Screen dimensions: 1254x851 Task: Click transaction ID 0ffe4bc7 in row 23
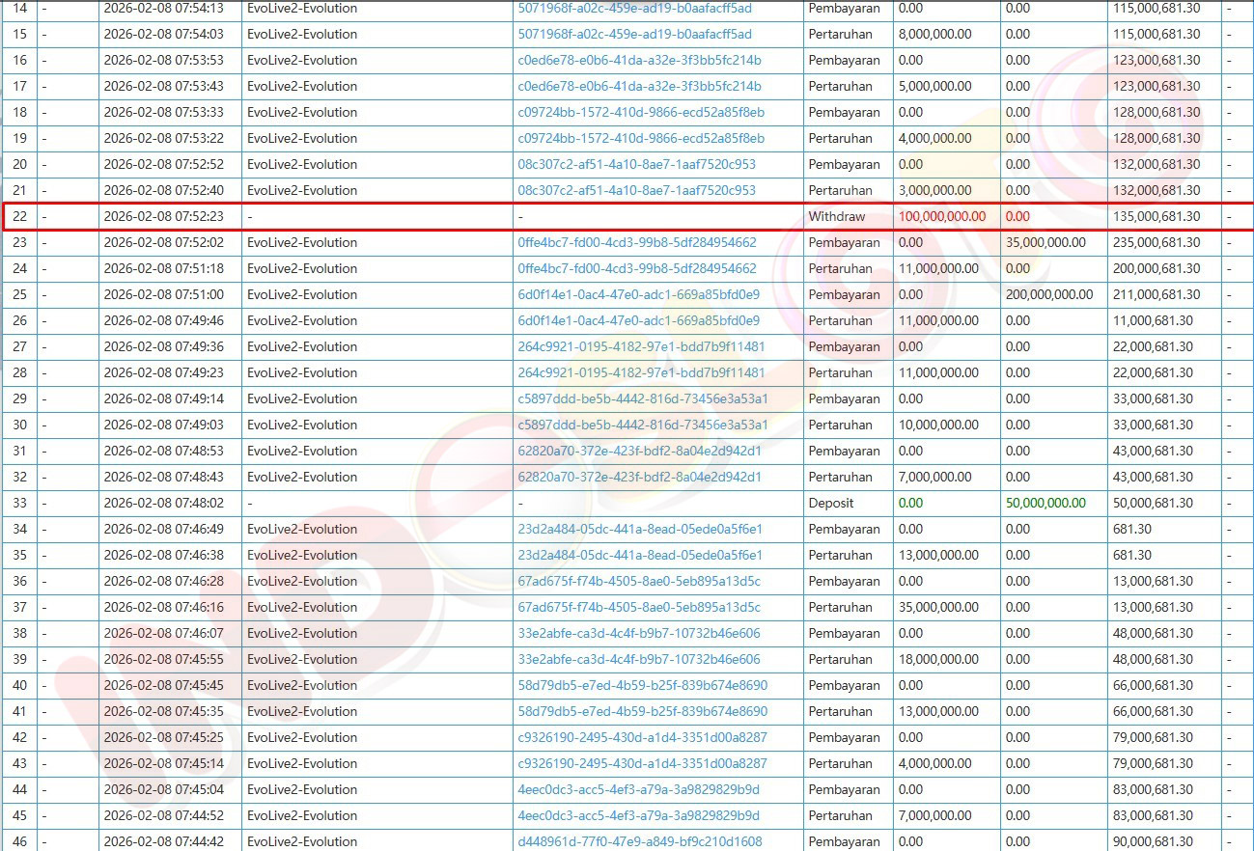pos(637,243)
